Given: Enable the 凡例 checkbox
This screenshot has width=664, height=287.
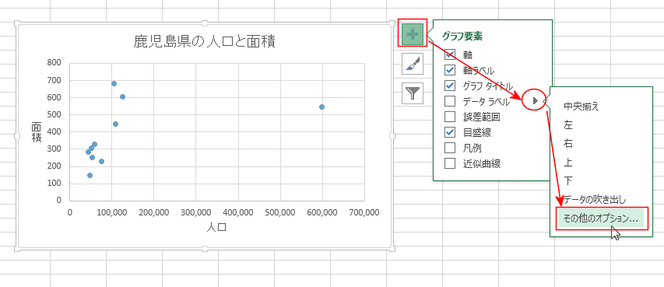Looking at the screenshot, I should tap(450, 148).
